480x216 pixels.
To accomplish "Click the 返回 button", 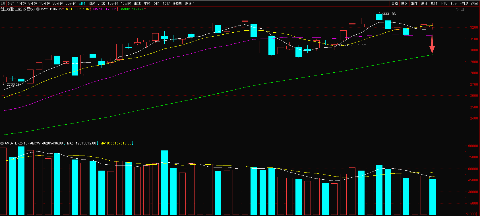I will (474, 3).
